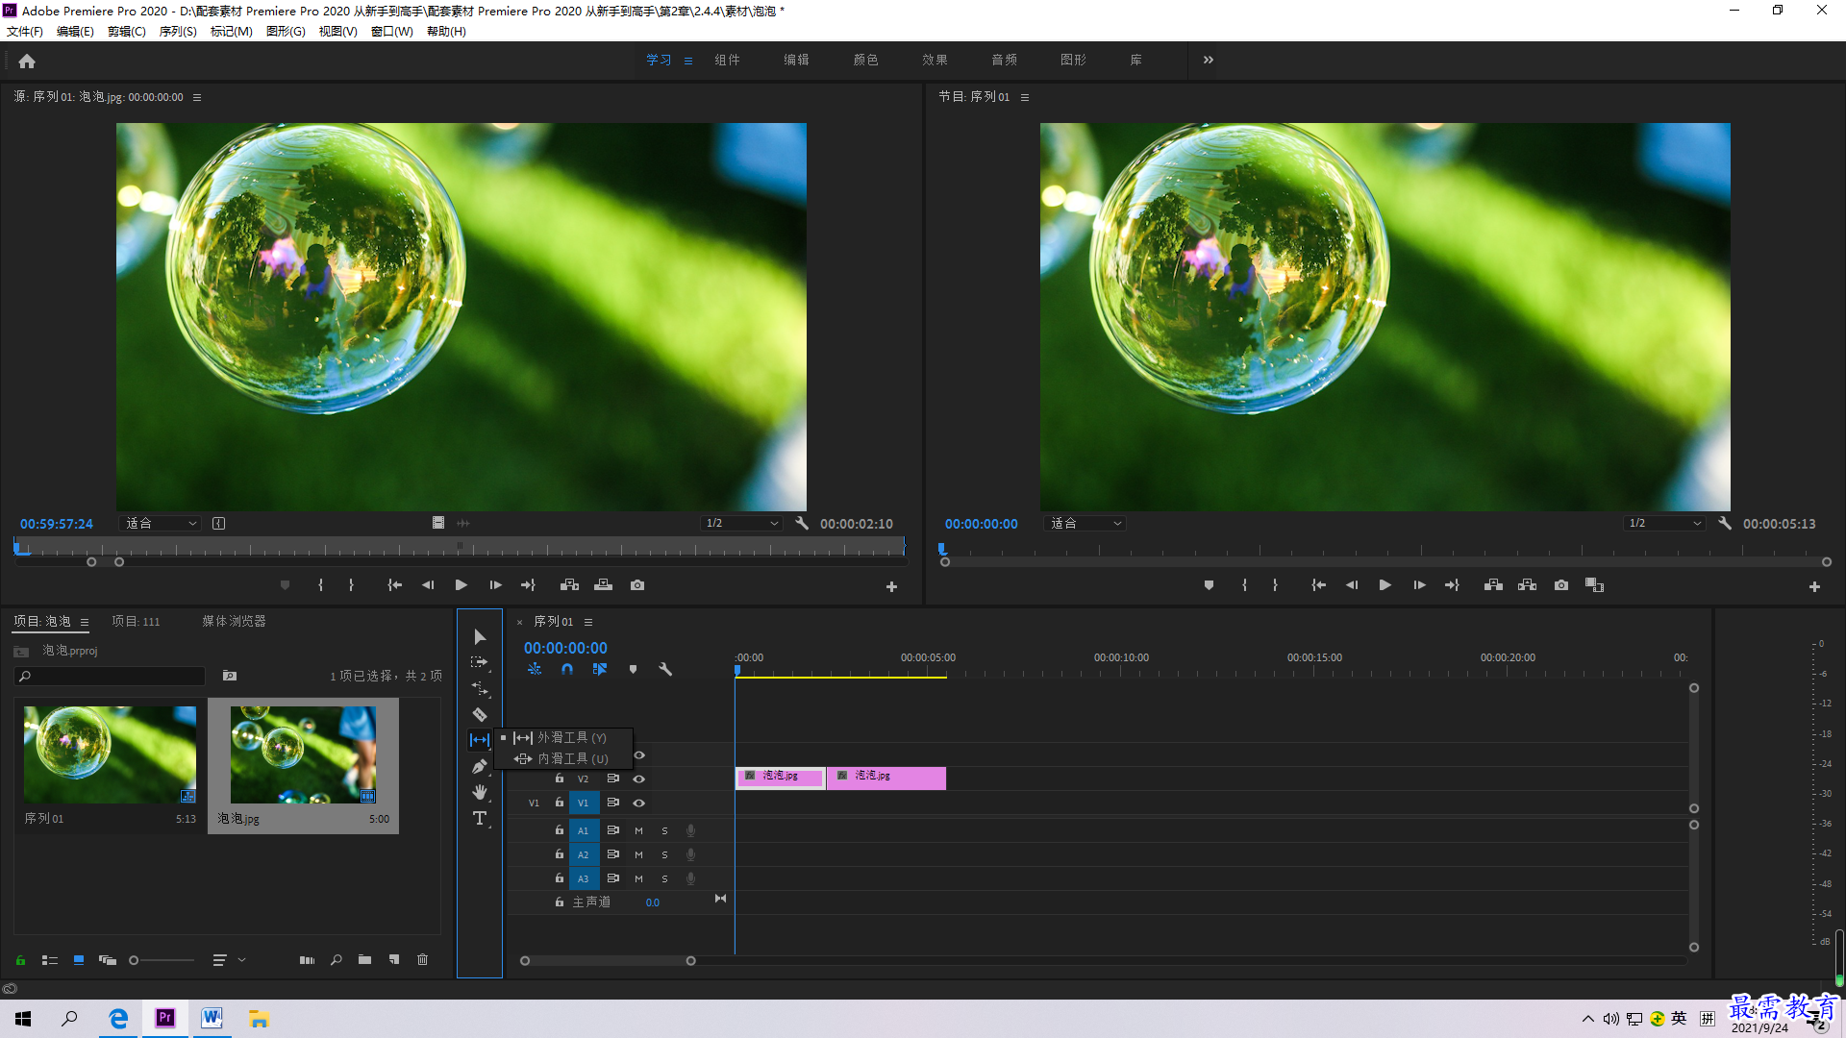1846x1038 pixels.
Task: Solo audio track A2
Action: pyautogui.click(x=664, y=855)
